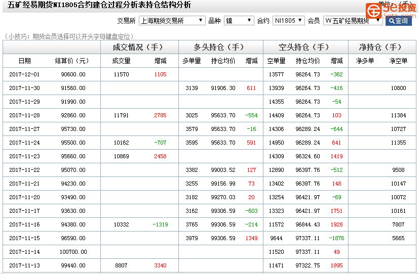Click short change value -1876
Viewport: 420px width, 274px height.
pos(336,238)
